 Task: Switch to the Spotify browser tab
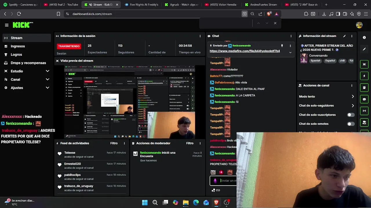click(20, 5)
